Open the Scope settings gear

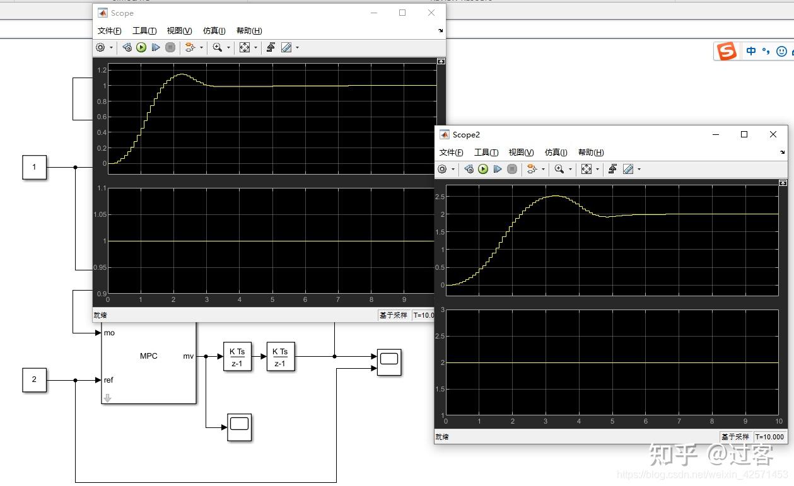[x=101, y=47]
